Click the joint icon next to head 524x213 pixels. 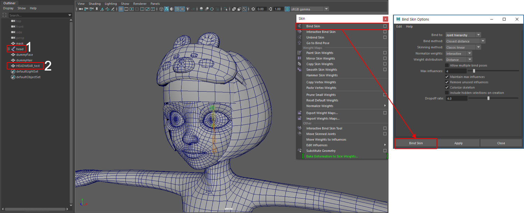[13, 49]
